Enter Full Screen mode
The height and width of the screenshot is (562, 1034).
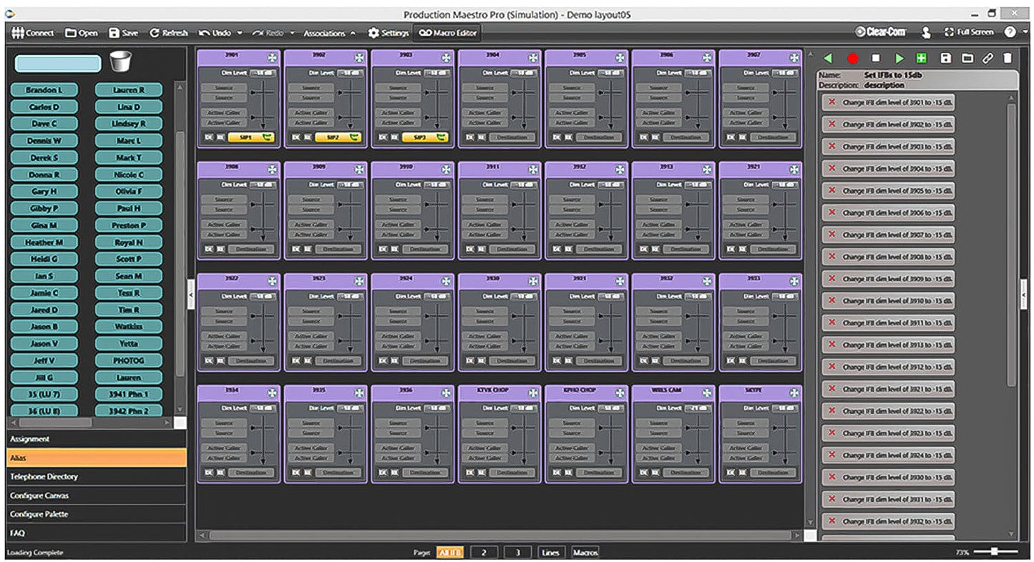point(969,32)
